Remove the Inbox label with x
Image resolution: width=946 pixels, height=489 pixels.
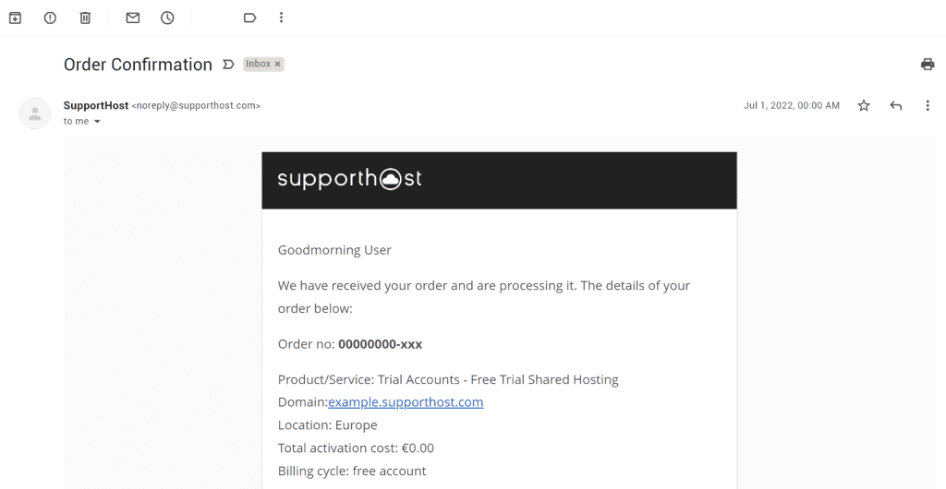tap(277, 64)
